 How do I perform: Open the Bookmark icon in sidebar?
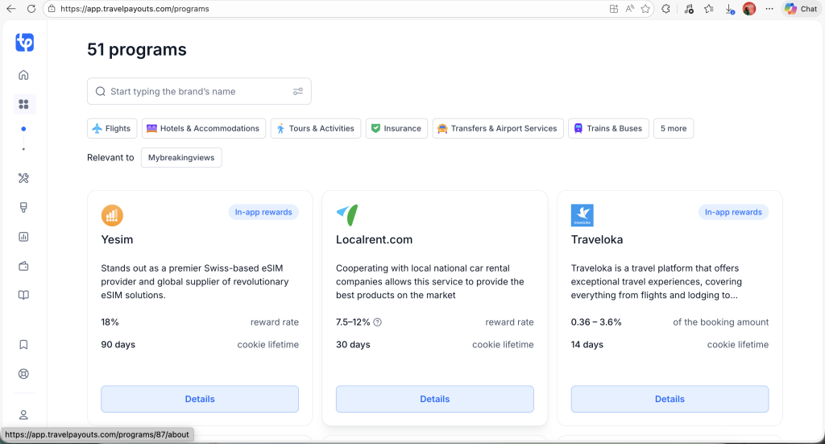click(23, 344)
